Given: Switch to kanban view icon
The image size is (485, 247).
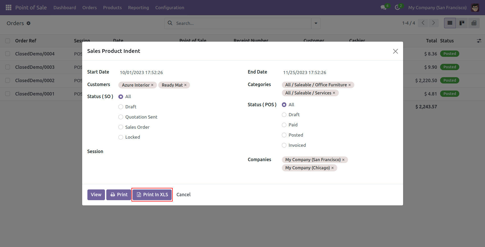Looking at the screenshot, I should 462,23.
